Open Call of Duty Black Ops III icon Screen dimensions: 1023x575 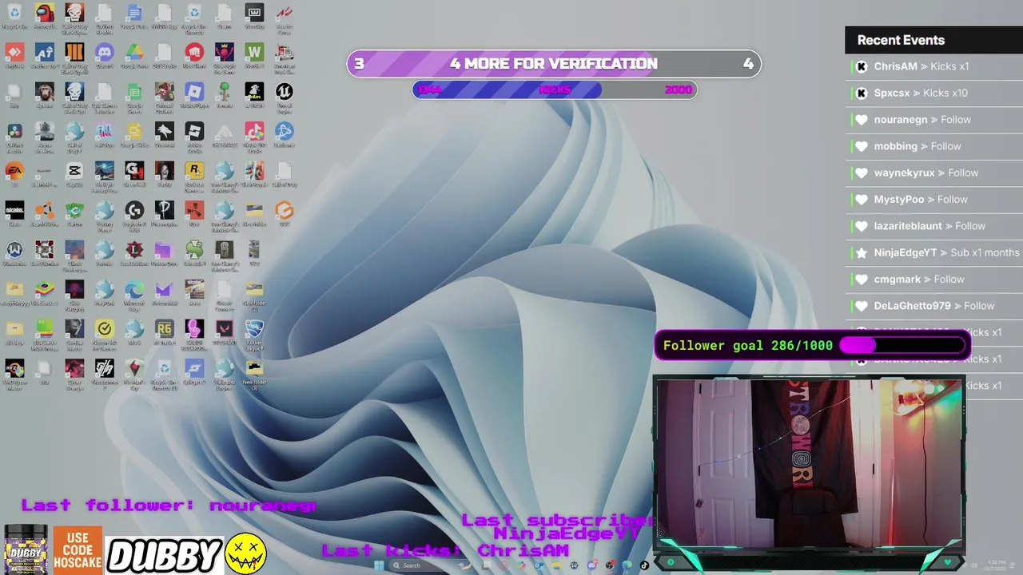74,57
